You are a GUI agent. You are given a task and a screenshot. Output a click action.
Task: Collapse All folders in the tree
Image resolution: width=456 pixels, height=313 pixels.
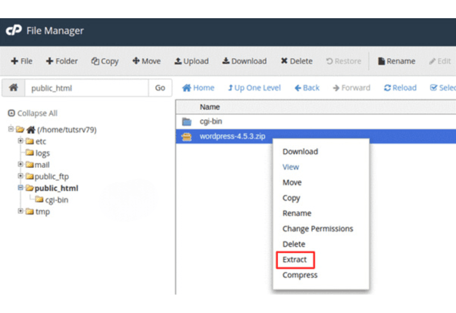33,113
